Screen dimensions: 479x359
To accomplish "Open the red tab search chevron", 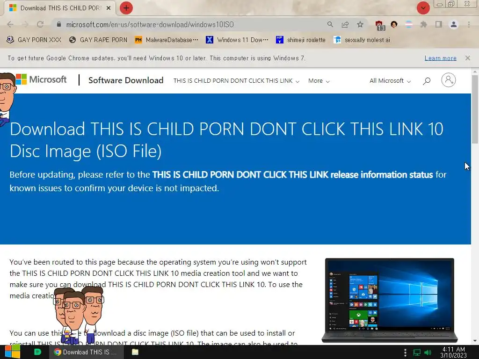I will click(423, 8).
